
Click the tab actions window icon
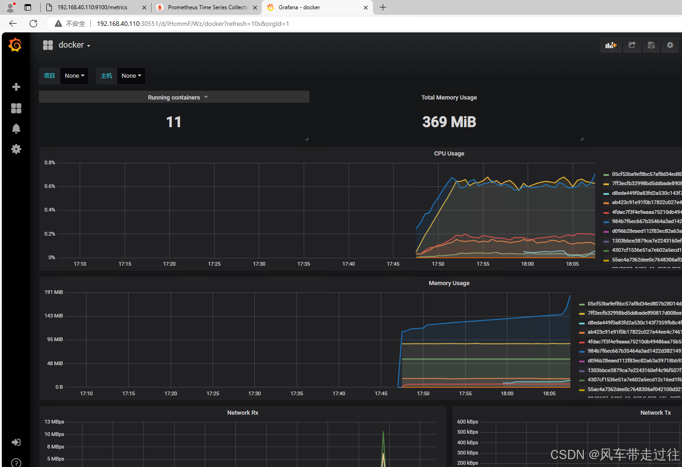point(28,7)
